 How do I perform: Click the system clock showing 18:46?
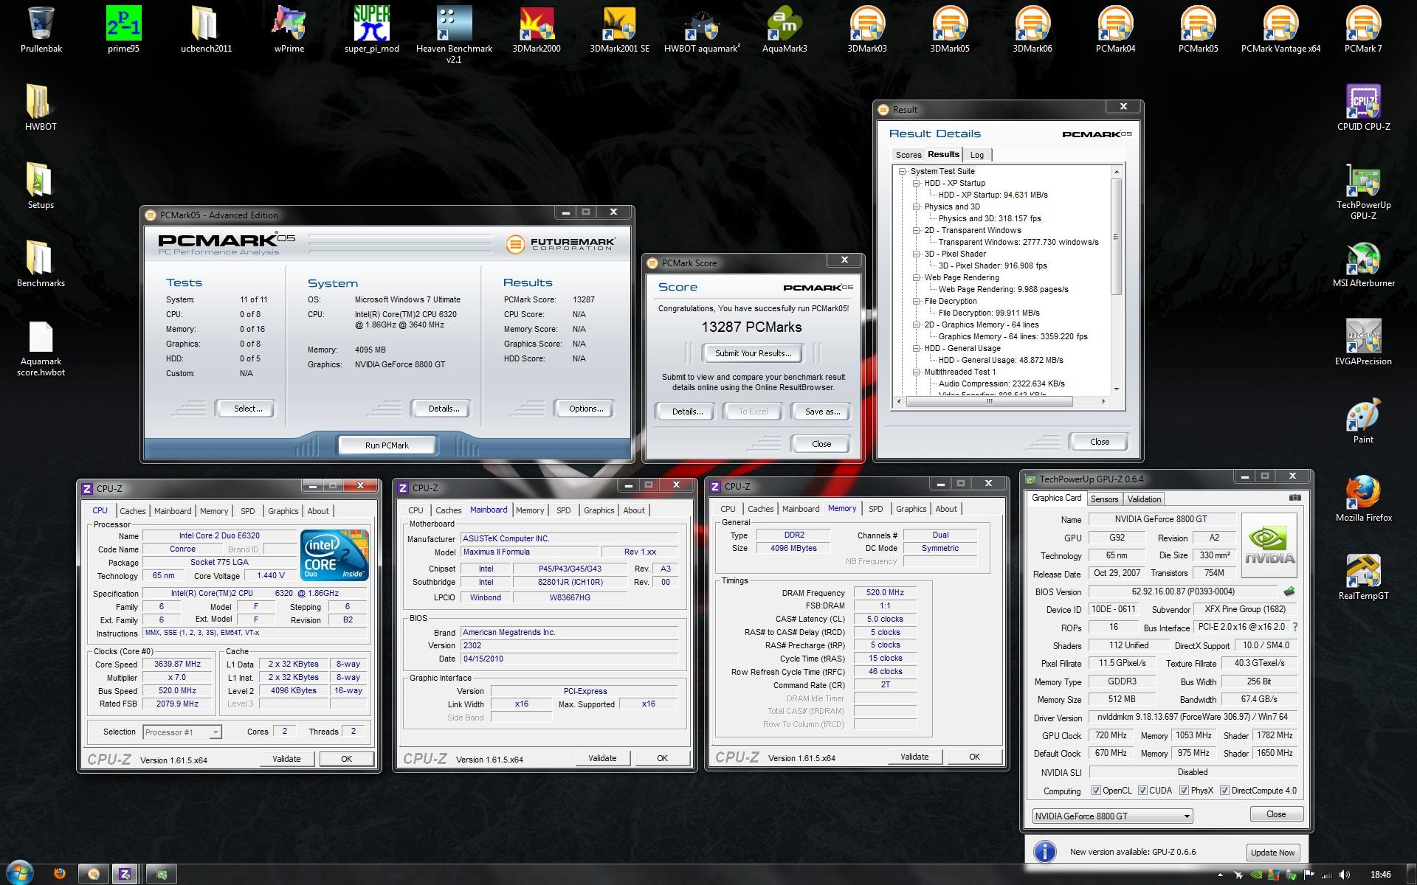pos(1380,875)
